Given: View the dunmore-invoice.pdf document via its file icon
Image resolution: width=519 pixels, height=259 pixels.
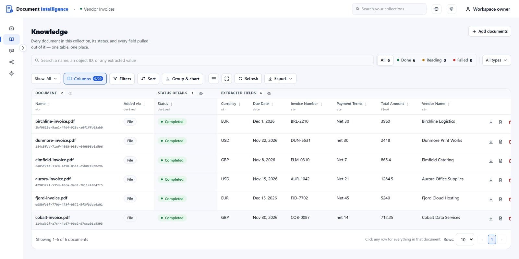Looking at the screenshot, I should click(x=501, y=142).
